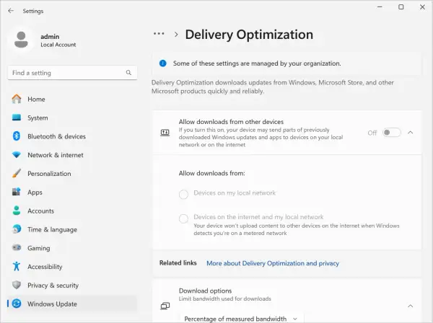Open Privacy & security settings
This screenshot has height=323, width=433.
(72, 285)
